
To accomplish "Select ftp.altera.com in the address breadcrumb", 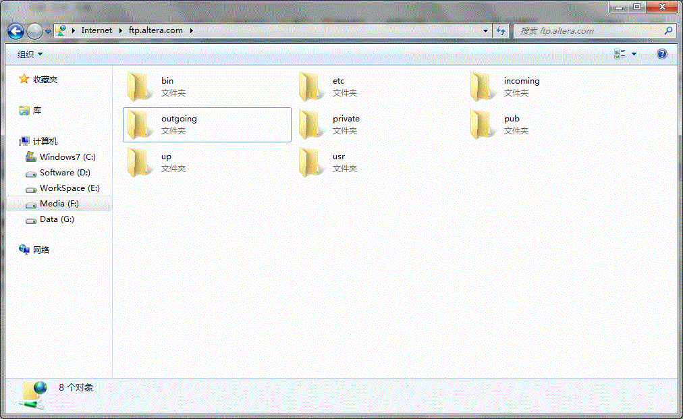I will (155, 30).
